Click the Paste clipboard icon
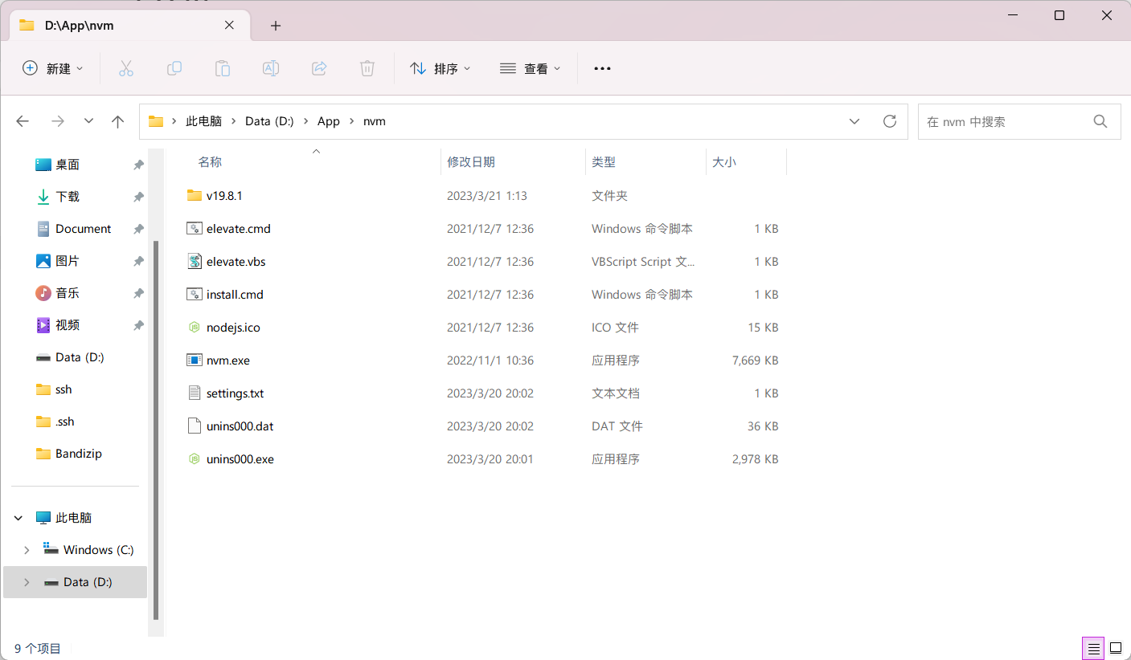This screenshot has width=1131, height=660. (x=222, y=68)
